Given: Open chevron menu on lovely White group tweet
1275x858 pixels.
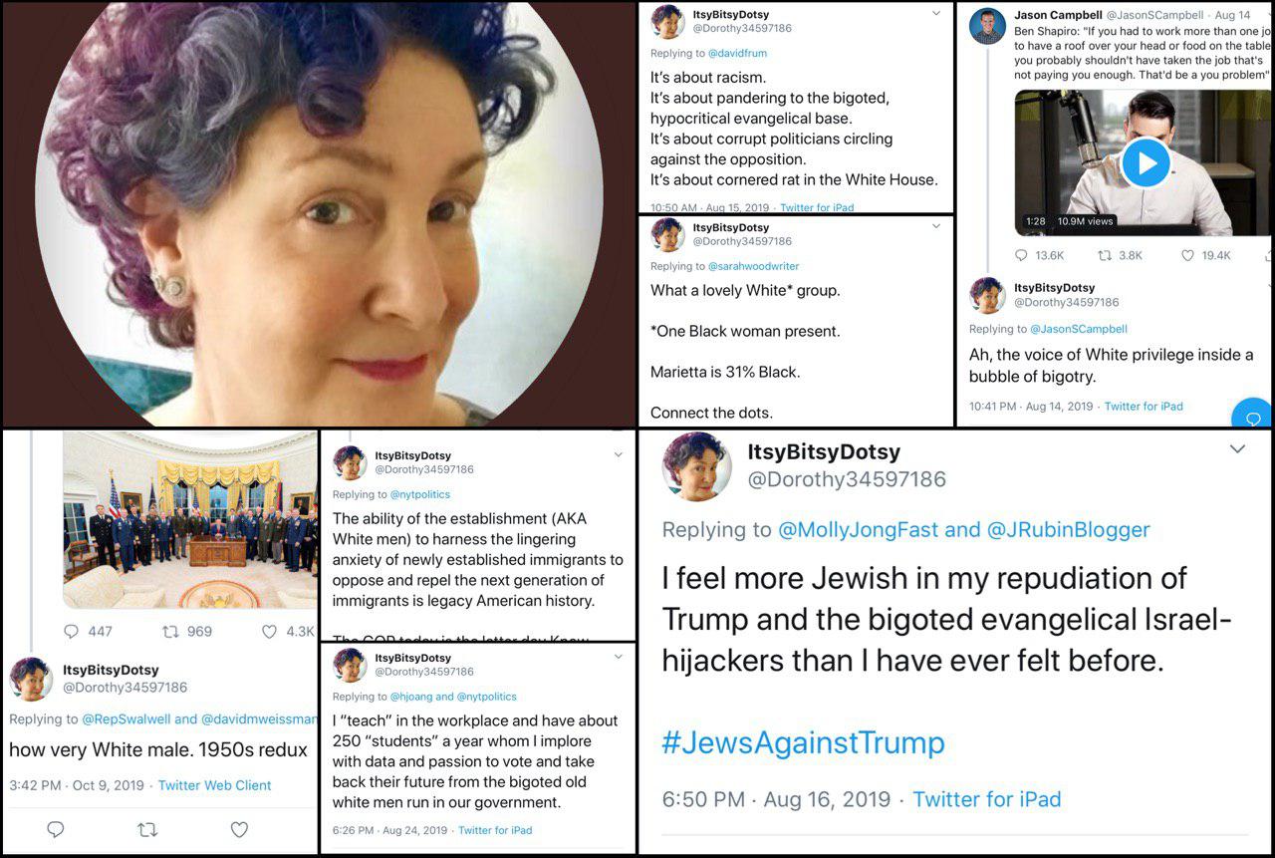Looking at the screenshot, I should point(935,226).
